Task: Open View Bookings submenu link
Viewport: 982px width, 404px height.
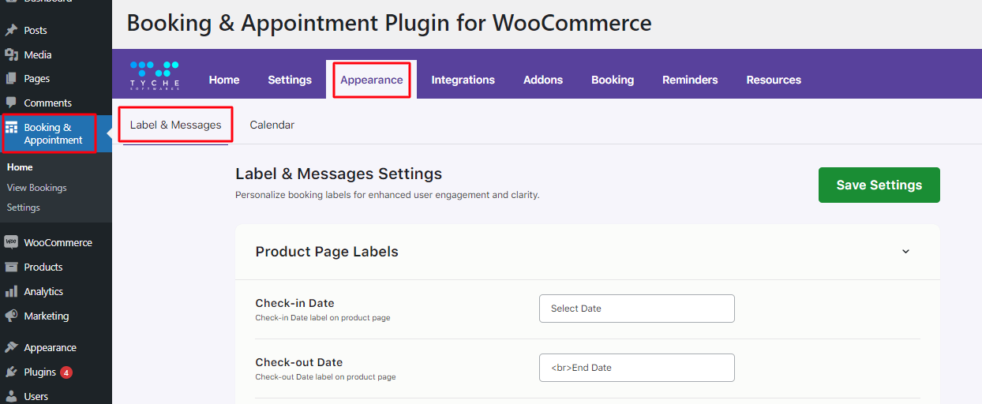Action: [36, 188]
